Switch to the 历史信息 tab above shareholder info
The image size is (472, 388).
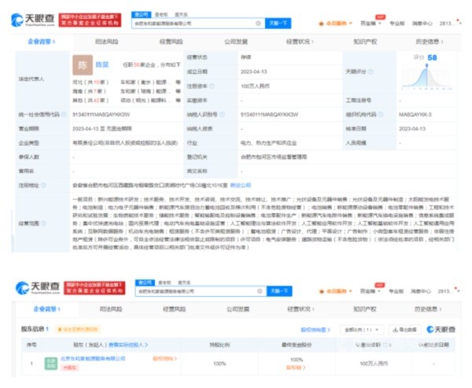(428, 309)
